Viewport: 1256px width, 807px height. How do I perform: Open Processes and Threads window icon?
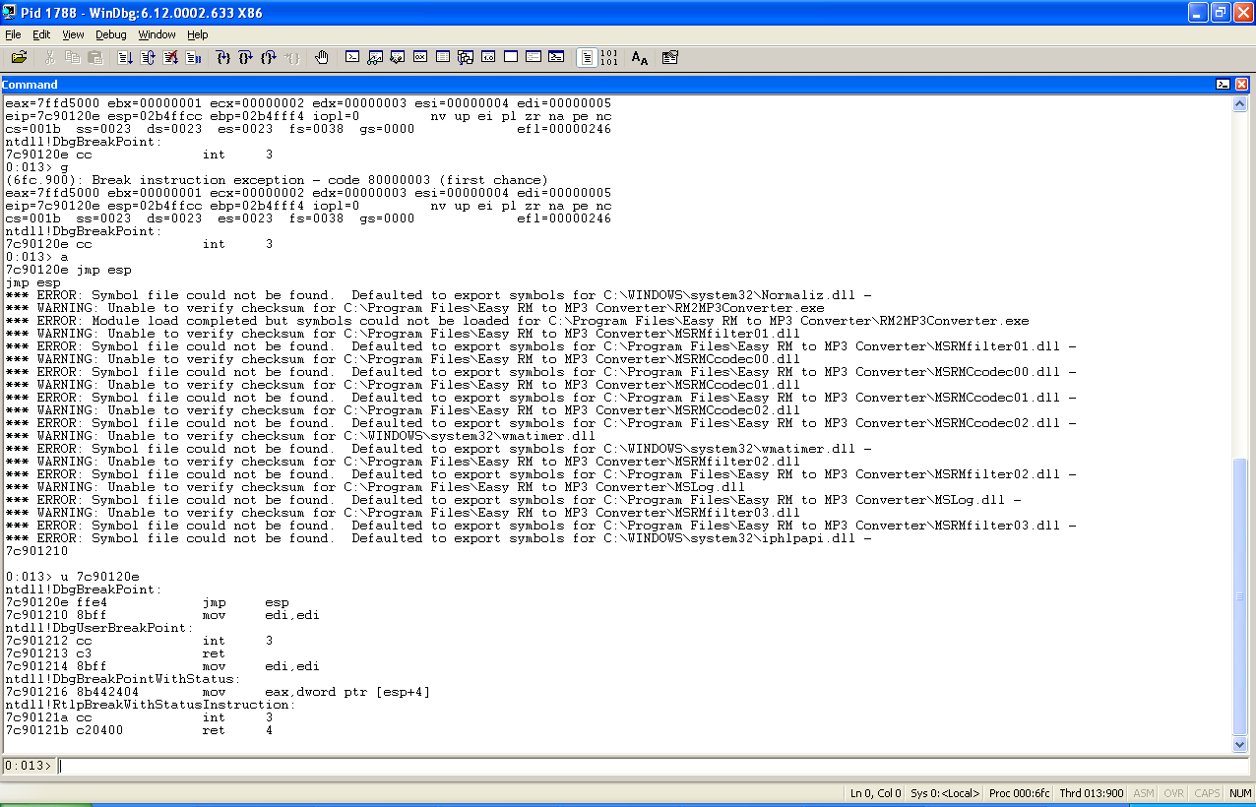[x=534, y=58]
